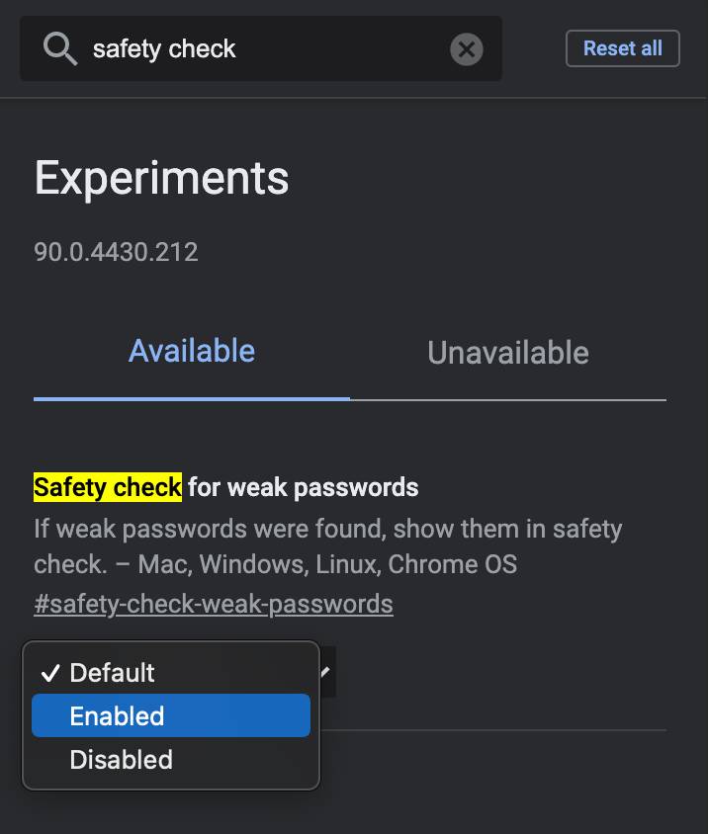Switch to the Available tab
The width and height of the screenshot is (708, 834).
point(192,352)
